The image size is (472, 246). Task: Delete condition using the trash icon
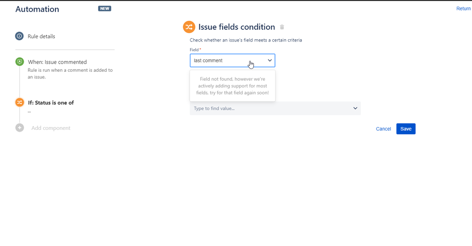[x=282, y=27]
